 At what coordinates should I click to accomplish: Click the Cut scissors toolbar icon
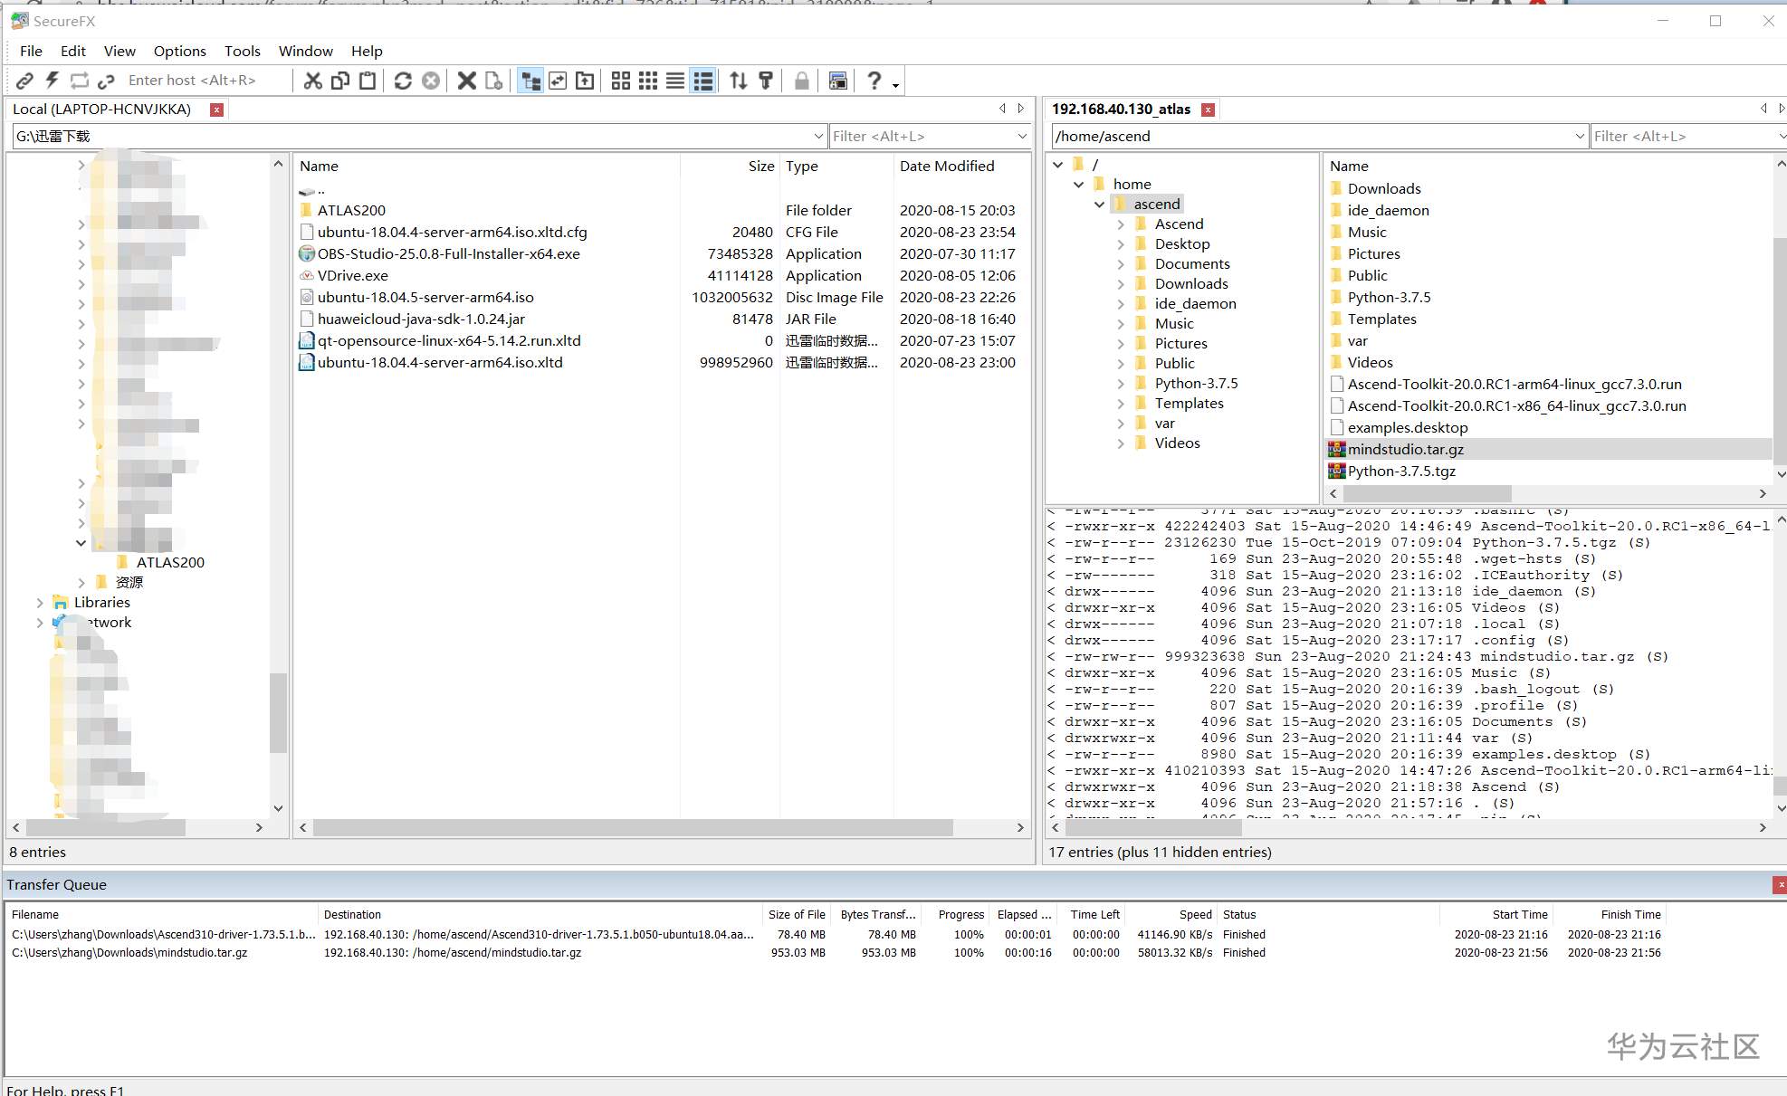(313, 81)
